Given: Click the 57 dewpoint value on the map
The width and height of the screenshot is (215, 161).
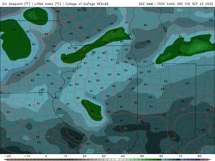Looking at the screenshot, I should [31, 10].
